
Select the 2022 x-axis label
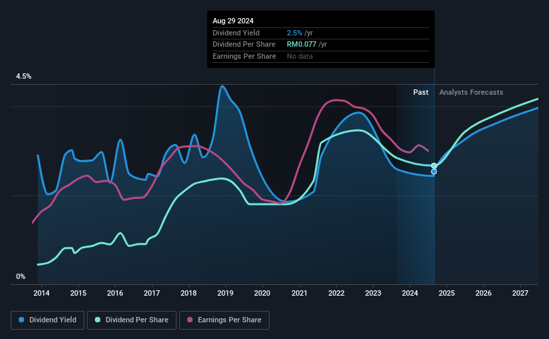336,293
